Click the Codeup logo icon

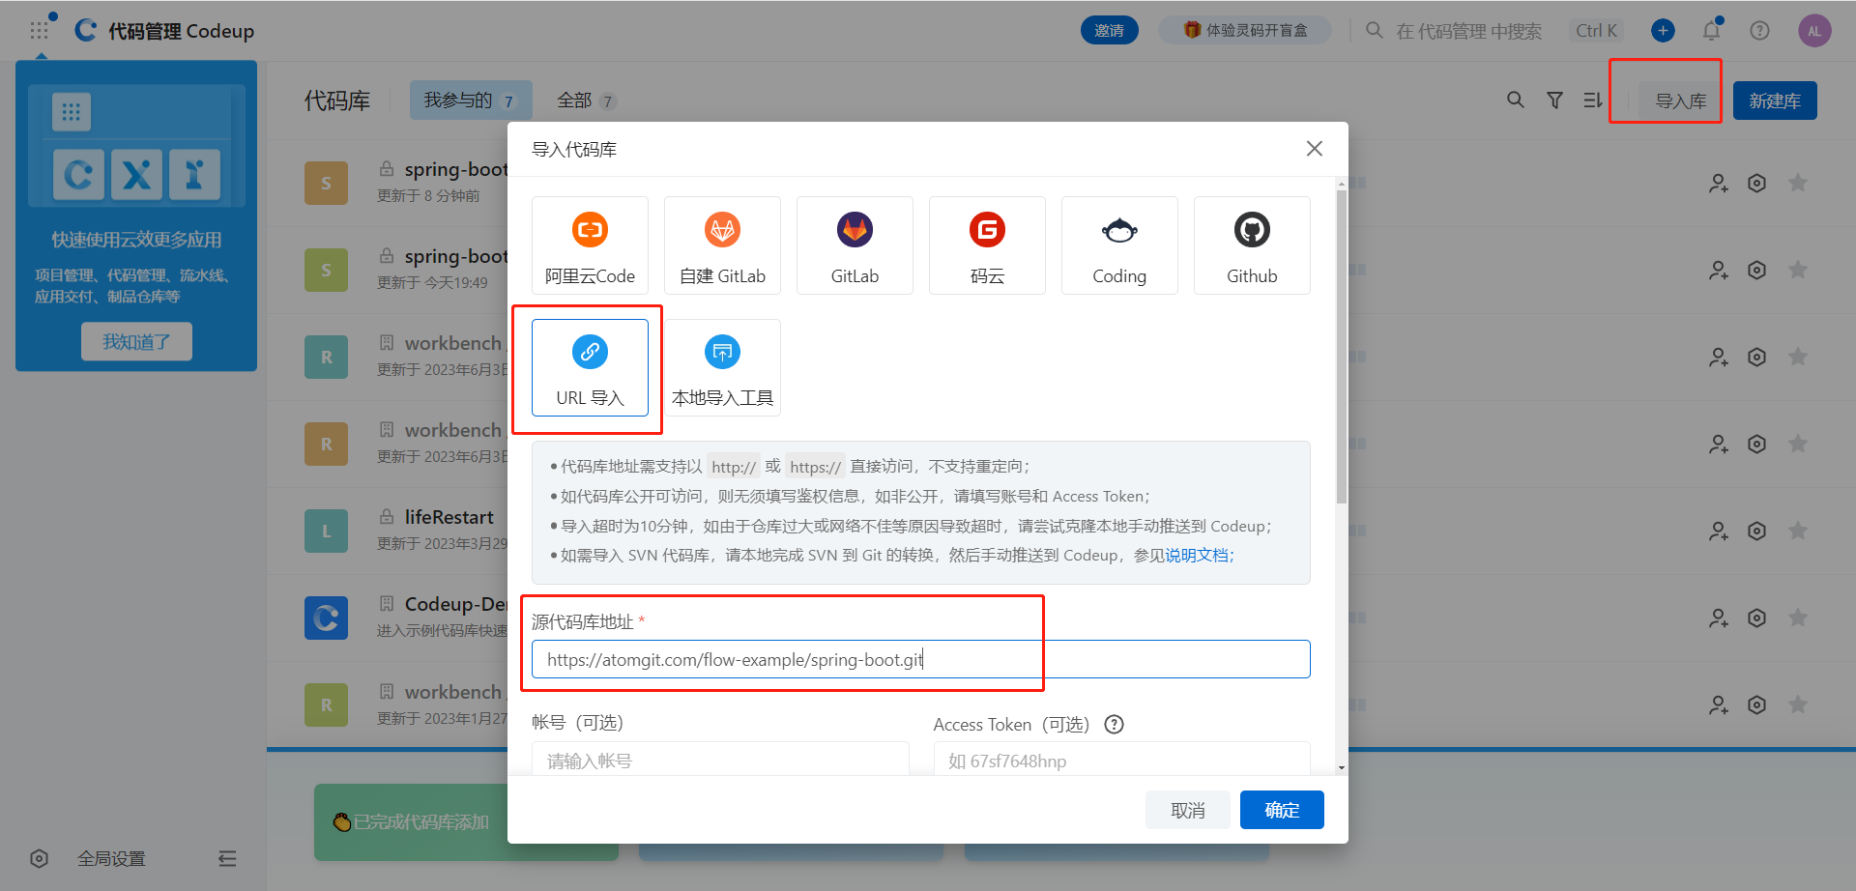[86, 30]
